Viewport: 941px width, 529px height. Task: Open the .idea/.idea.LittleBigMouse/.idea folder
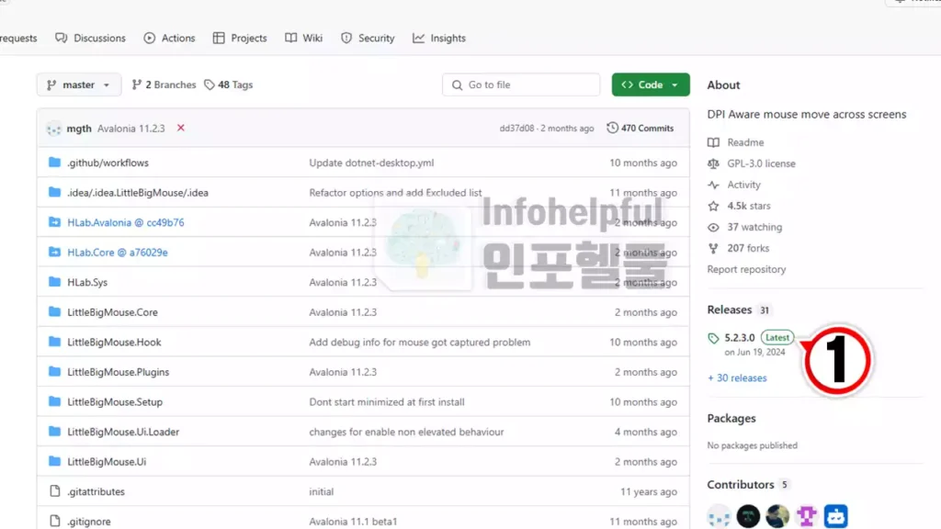pos(138,193)
